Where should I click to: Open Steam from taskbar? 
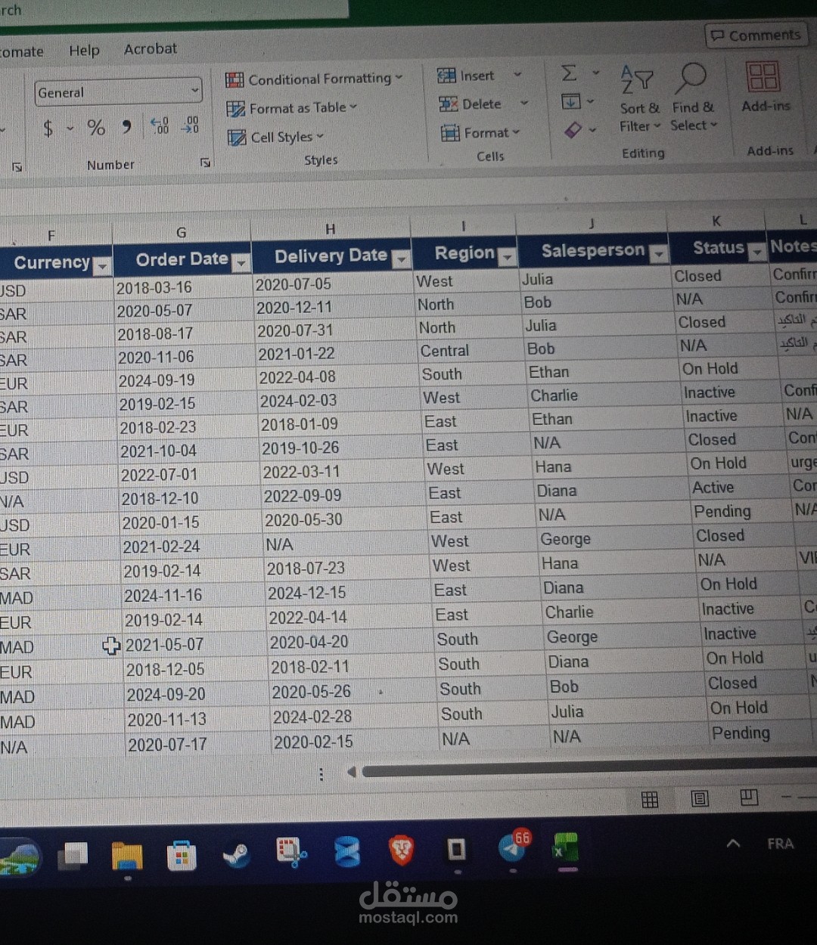coord(237,854)
